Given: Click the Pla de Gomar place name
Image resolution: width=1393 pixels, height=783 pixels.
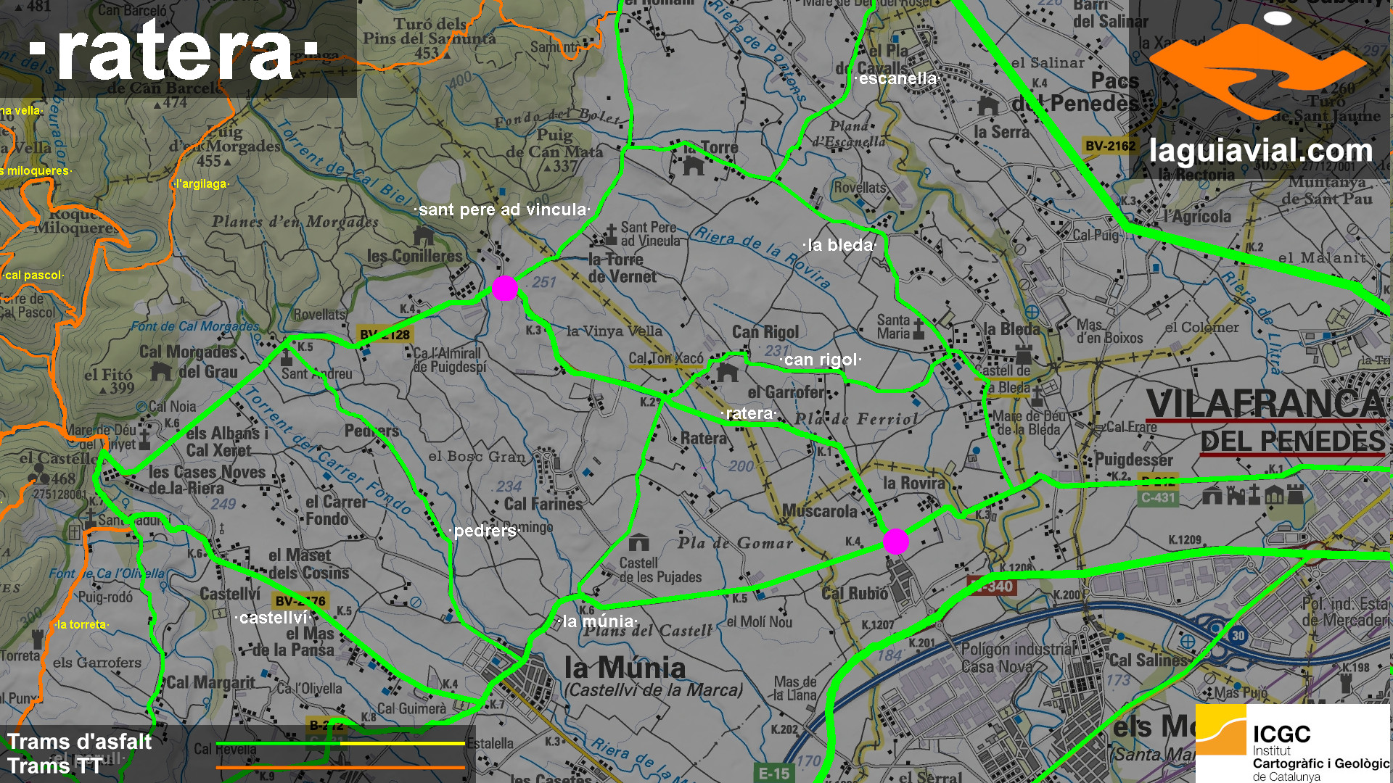Looking at the screenshot, I should coord(736,543).
